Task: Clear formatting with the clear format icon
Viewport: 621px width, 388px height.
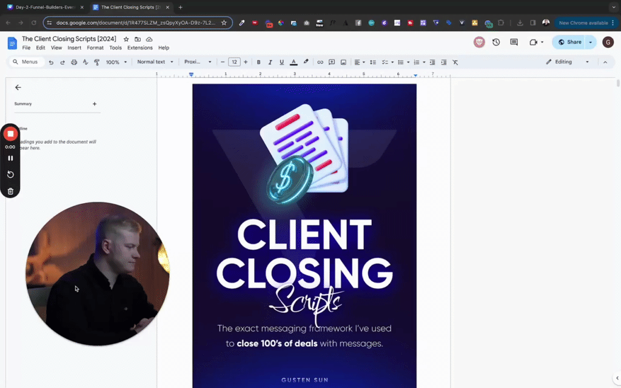Action: pyautogui.click(x=455, y=62)
